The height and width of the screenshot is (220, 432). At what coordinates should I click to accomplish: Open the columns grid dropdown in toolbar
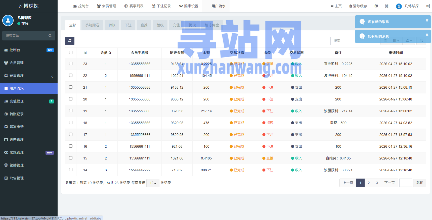click(396, 41)
